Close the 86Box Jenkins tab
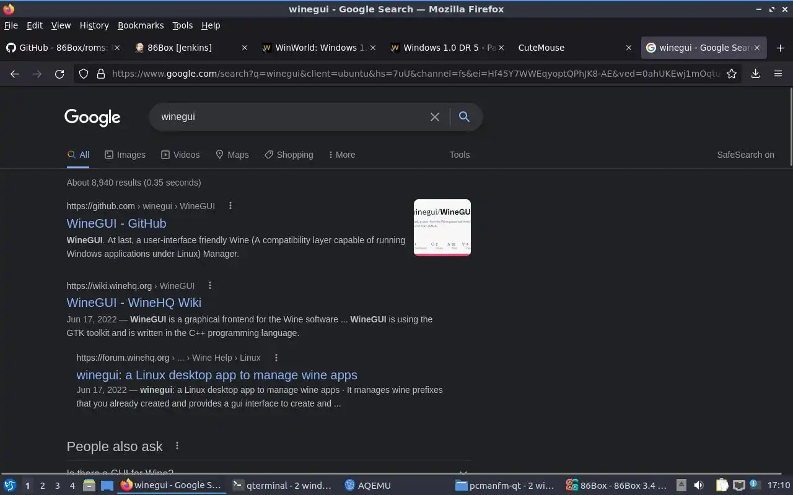793x495 pixels. click(244, 48)
